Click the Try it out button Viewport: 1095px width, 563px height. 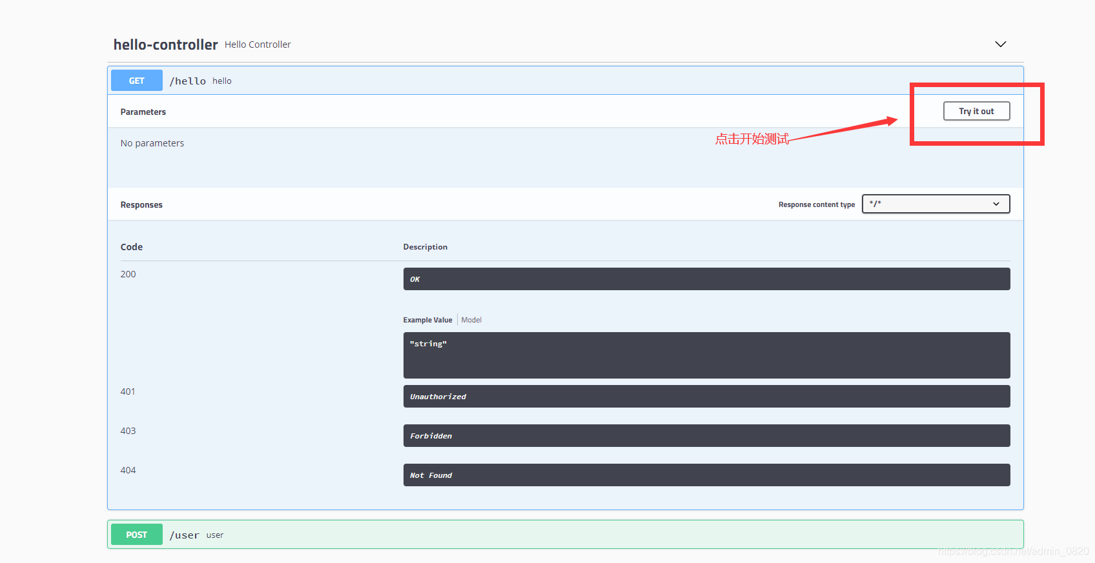pos(976,112)
